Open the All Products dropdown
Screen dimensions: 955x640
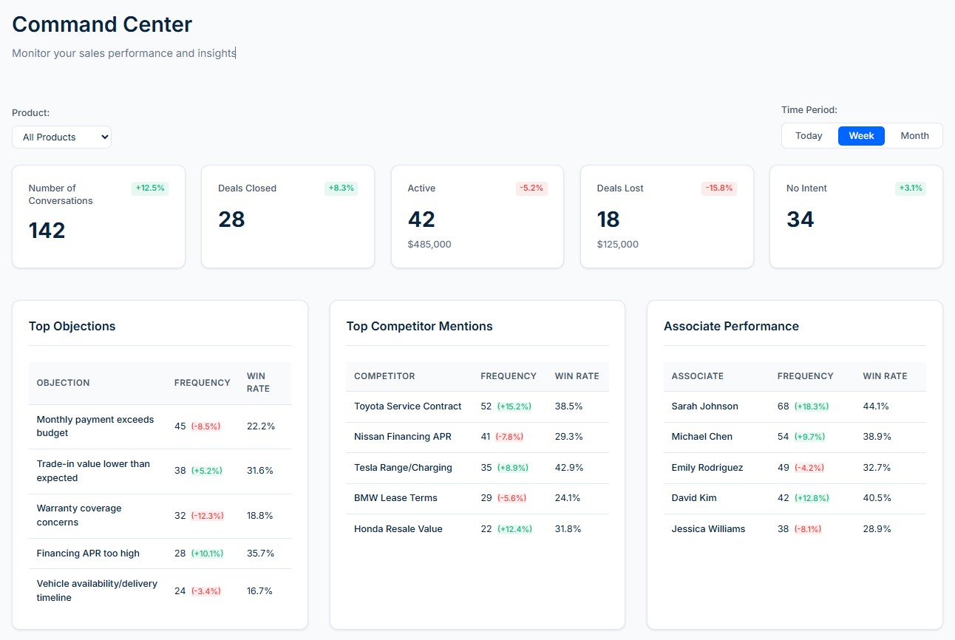pos(61,137)
